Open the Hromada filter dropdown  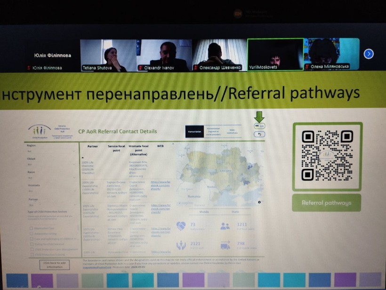point(52,191)
